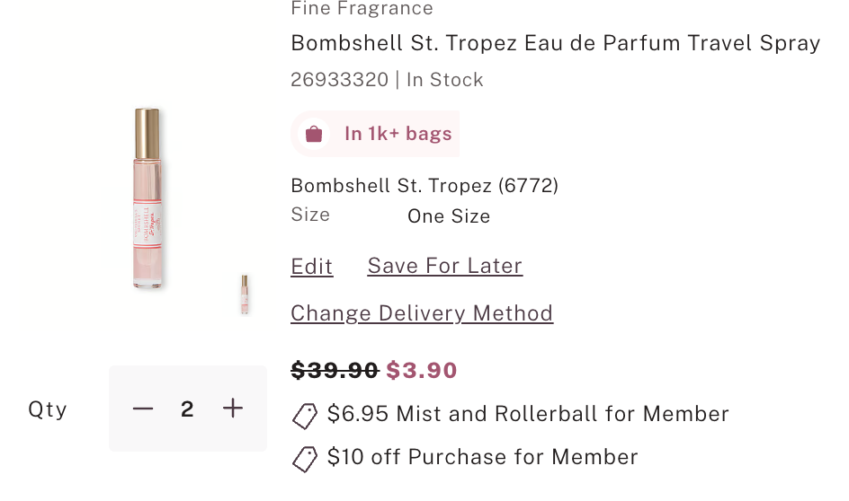Open the large perfume bottle product image
849x501 pixels.
click(147, 198)
